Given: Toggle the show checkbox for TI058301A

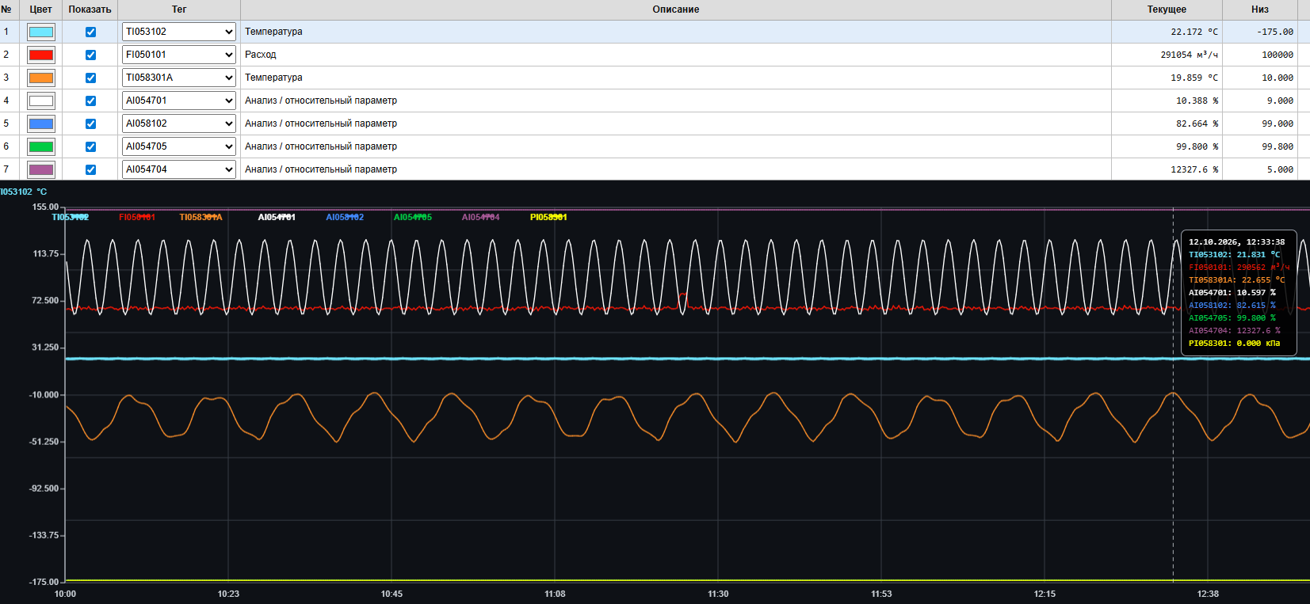Looking at the screenshot, I should 90,78.
